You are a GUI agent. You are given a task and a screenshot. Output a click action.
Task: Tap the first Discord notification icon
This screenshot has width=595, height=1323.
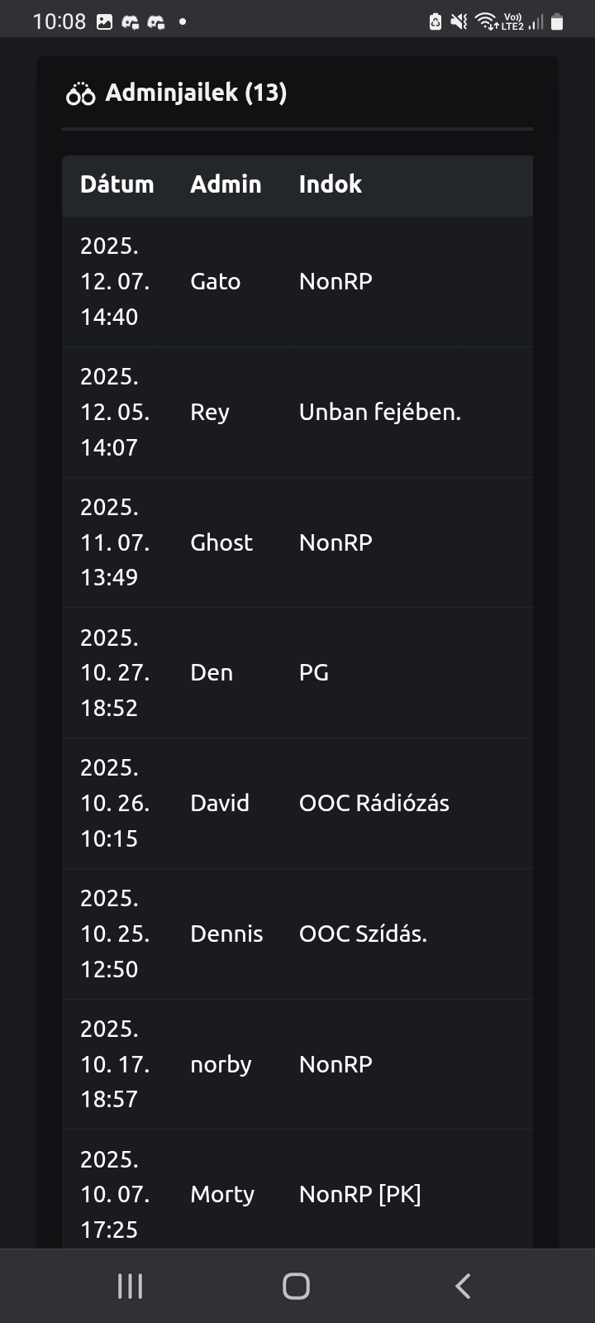130,22
